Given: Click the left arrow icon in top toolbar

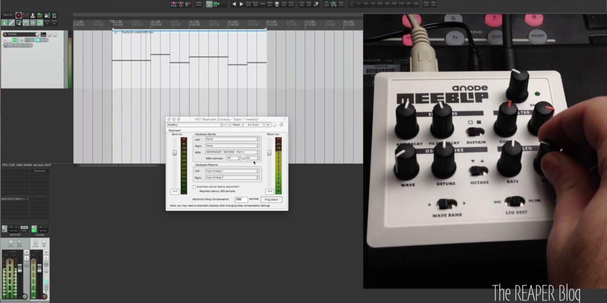Looking at the screenshot, I should [x=234, y=4].
